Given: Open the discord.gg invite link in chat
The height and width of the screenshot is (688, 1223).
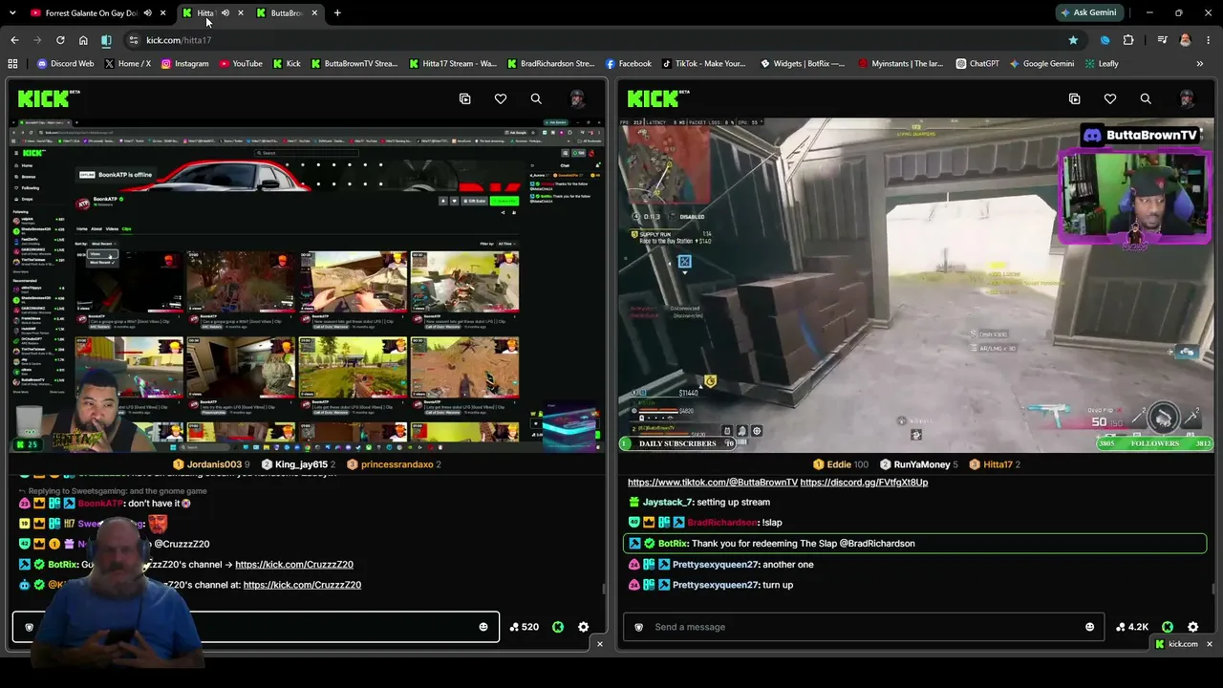Looking at the screenshot, I should [864, 483].
